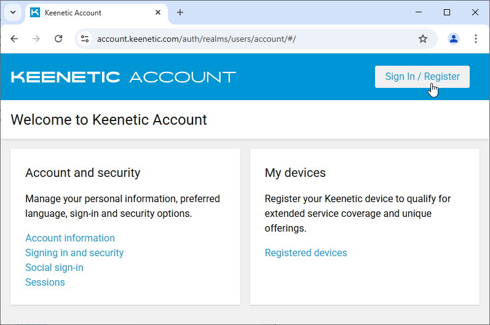Click the Sign In / Register button
This screenshot has height=325, width=490.
click(422, 77)
